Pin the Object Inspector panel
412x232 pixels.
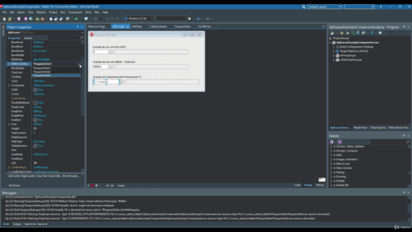77,27
